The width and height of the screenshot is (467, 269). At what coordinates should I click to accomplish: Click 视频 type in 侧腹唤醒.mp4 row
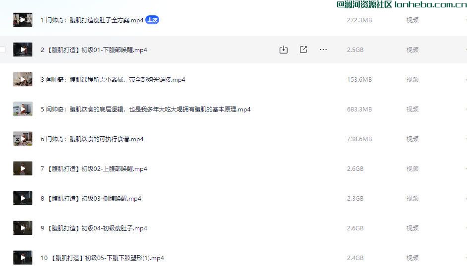[x=412, y=199]
